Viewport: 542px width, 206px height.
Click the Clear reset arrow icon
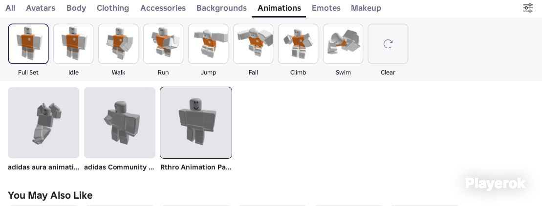[388, 44]
